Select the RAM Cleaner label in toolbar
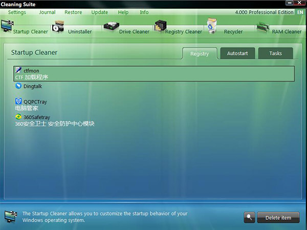Screen dimensions: 307x230 click(x=287, y=32)
